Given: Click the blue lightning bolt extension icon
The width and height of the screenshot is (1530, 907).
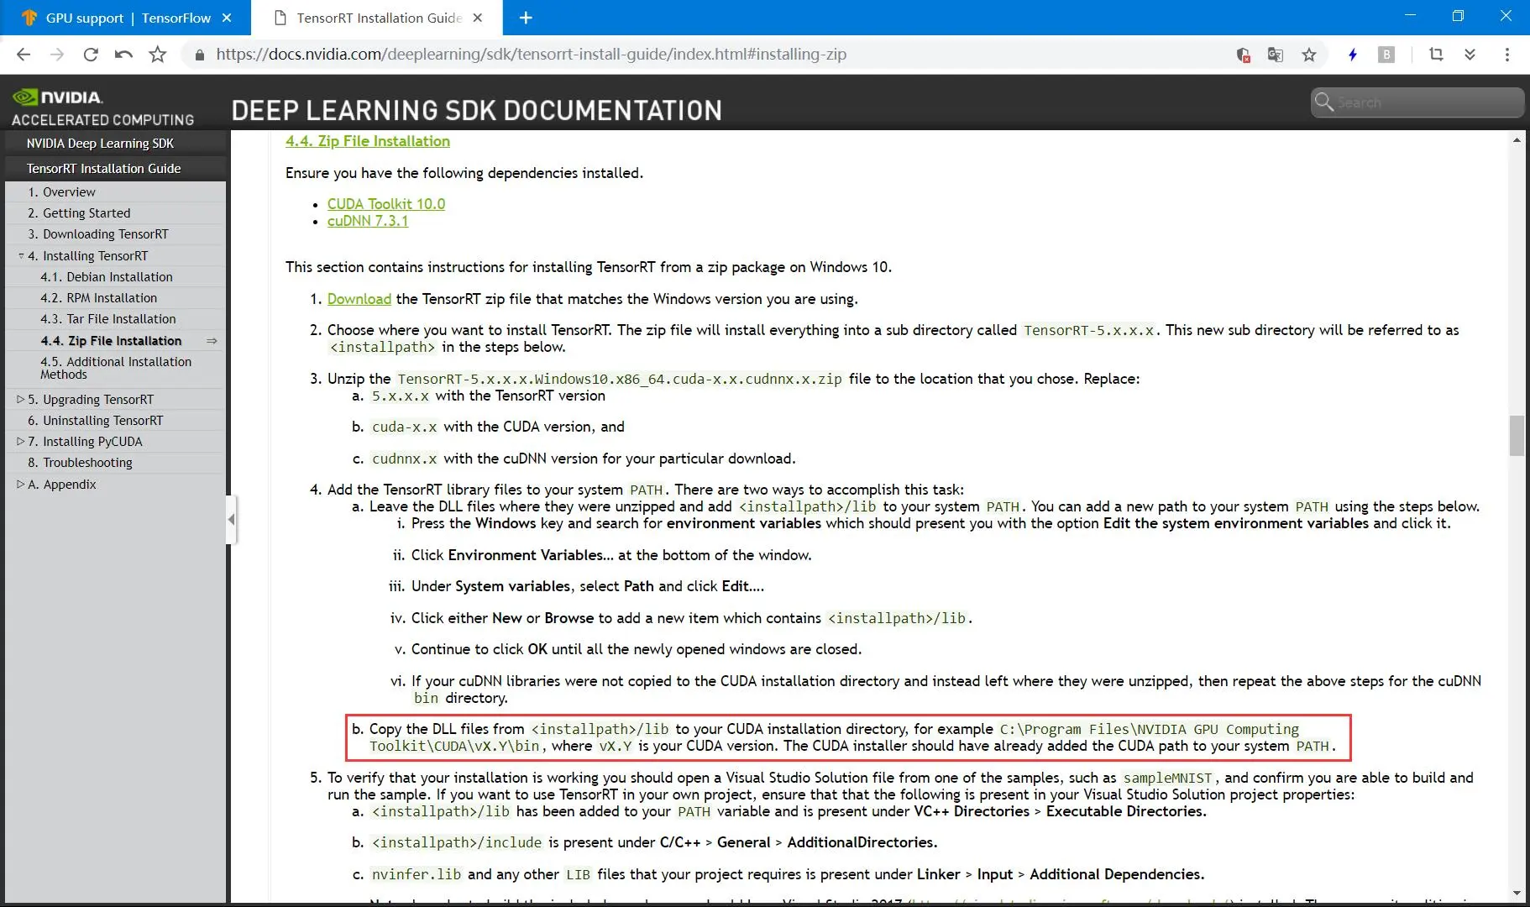Looking at the screenshot, I should coord(1353,55).
